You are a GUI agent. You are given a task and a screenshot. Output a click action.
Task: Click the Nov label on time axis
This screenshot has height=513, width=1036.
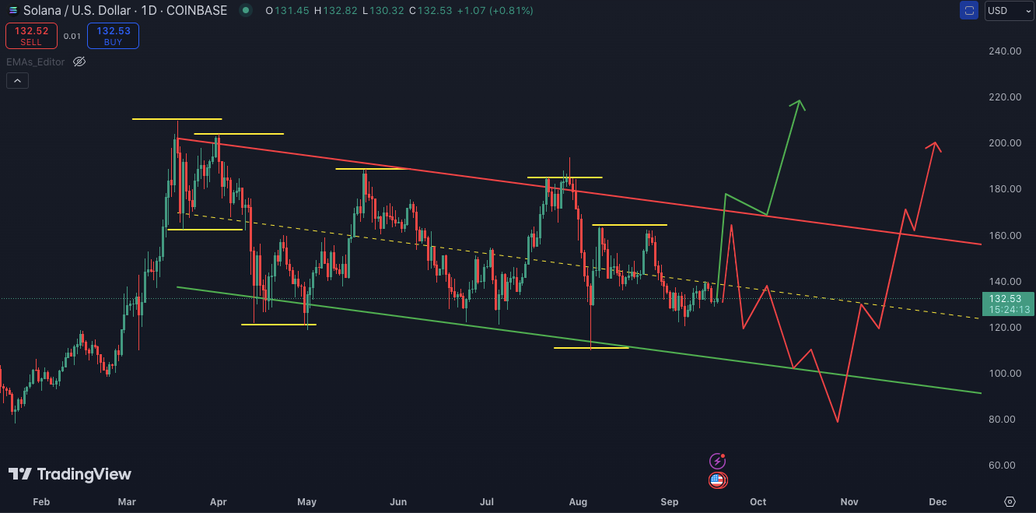click(x=849, y=501)
